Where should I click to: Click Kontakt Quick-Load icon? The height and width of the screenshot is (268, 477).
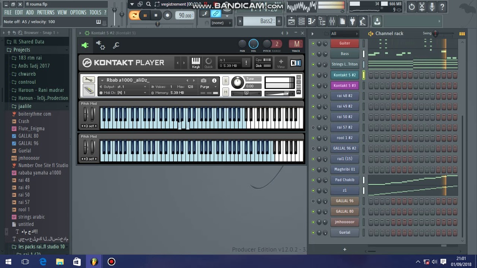click(209, 63)
